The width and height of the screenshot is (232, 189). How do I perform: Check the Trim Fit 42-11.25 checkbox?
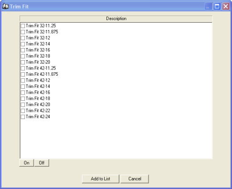23,68
